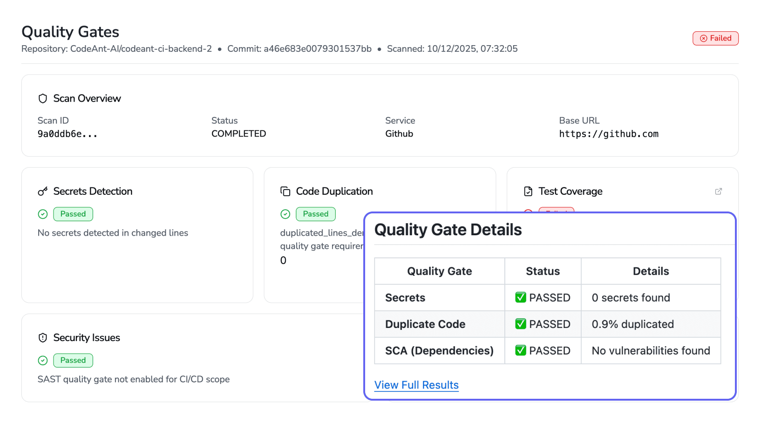This screenshot has width=761, height=423.
Task: Click the Passed badge on Code Duplication
Action: [x=315, y=214]
